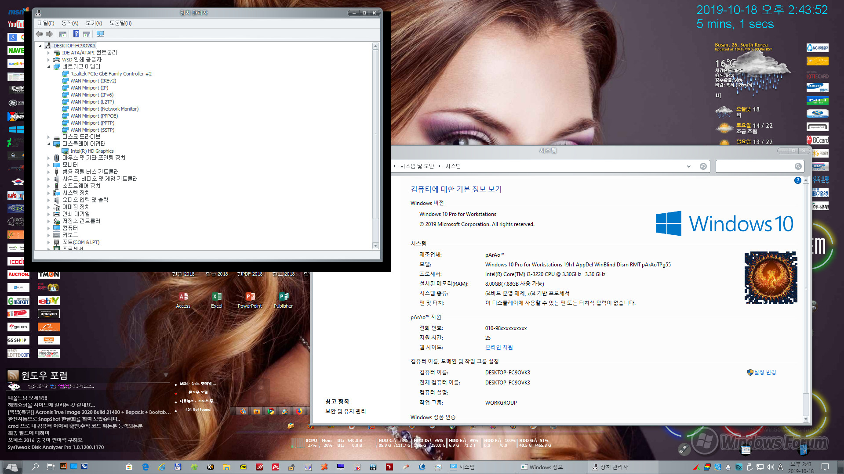Click the Back arrow in Device Manager toolbar

(40, 34)
